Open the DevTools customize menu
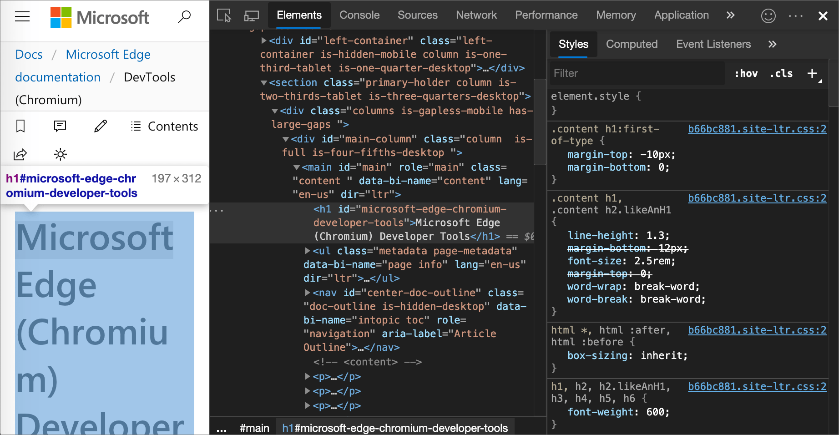This screenshot has width=839, height=435. pos(795,15)
